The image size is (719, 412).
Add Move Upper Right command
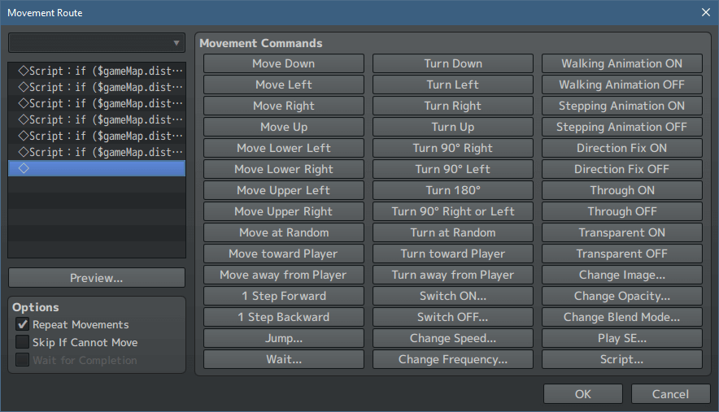[x=284, y=211]
